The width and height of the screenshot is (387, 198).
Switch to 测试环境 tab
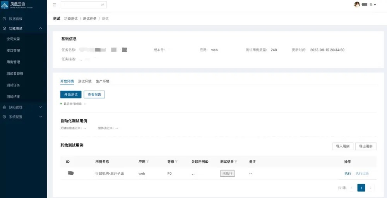point(85,81)
